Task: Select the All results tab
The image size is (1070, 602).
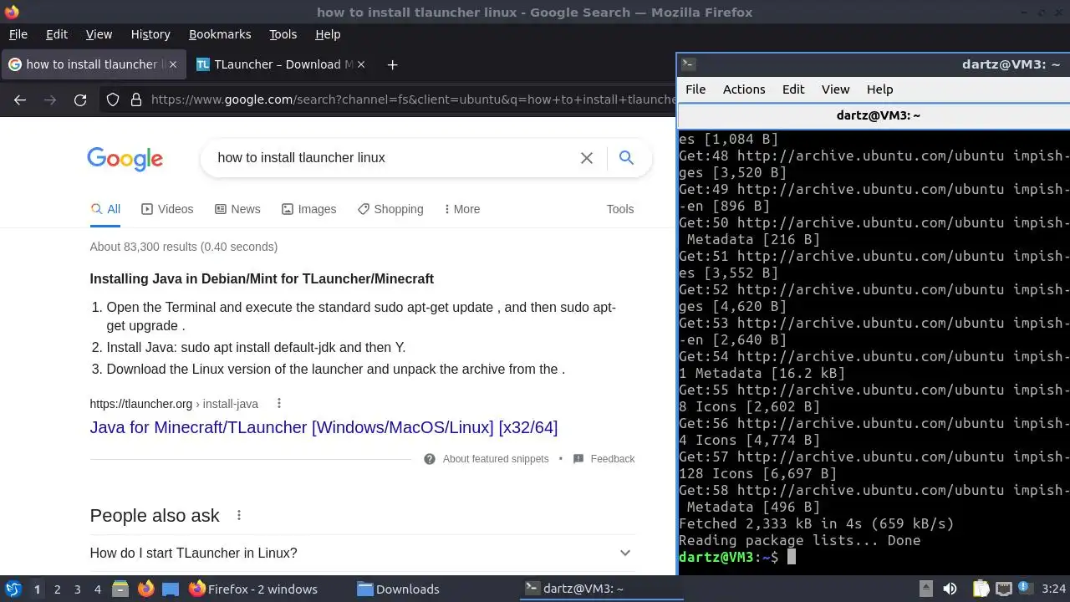Action: [105, 209]
